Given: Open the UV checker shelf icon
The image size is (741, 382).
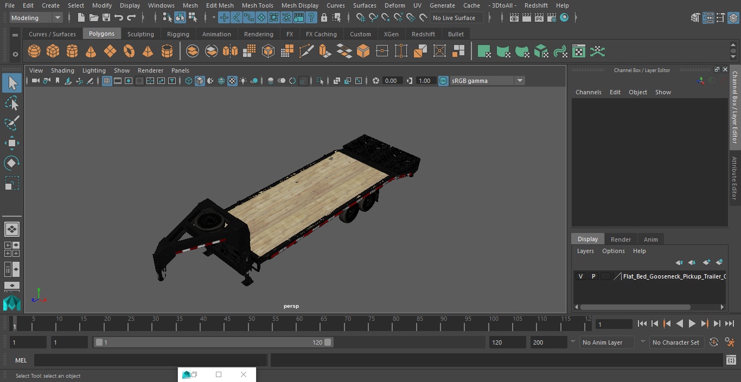Looking at the screenshot, I should point(579,51).
